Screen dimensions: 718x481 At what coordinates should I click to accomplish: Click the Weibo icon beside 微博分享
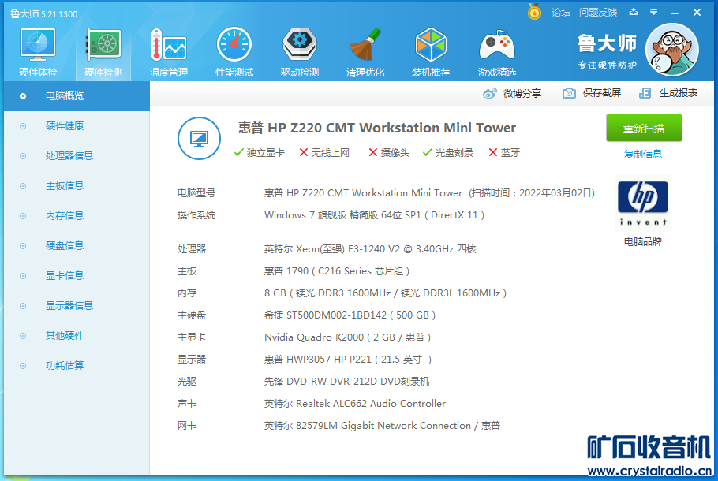click(489, 93)
